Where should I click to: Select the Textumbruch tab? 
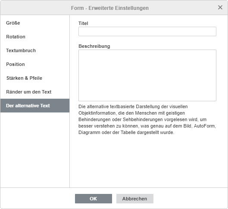coord(35,50)
